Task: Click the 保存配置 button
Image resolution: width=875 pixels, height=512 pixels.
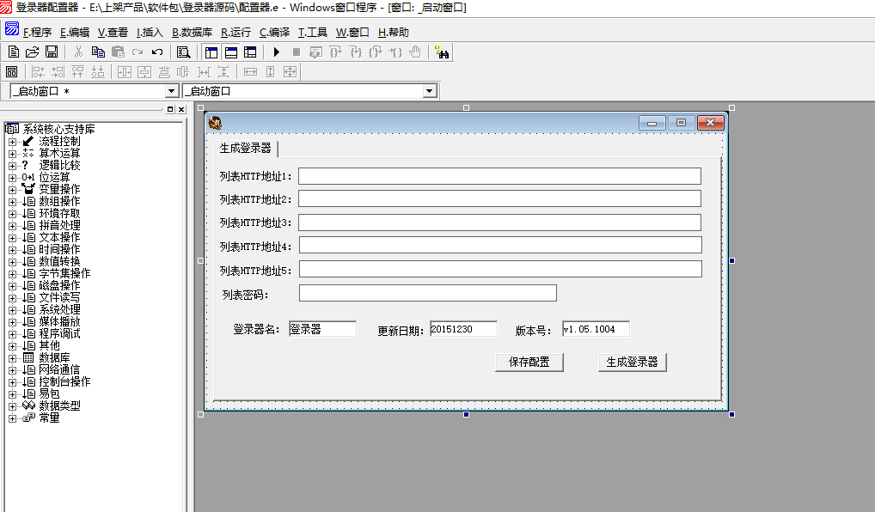Action: [x=529, y=363]
